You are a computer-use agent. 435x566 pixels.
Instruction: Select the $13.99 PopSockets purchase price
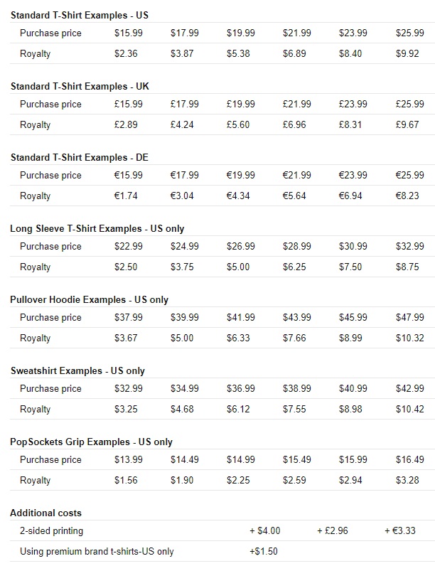point(128,459)
